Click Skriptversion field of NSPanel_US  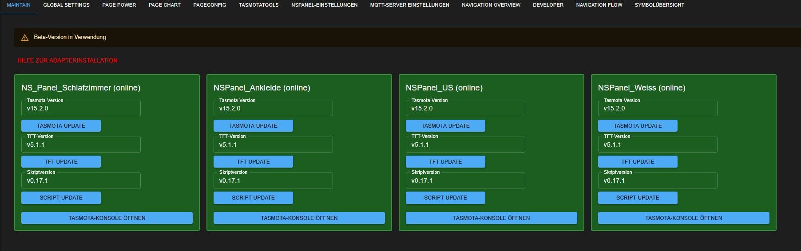pyautogui.click(x=465, y=180)
